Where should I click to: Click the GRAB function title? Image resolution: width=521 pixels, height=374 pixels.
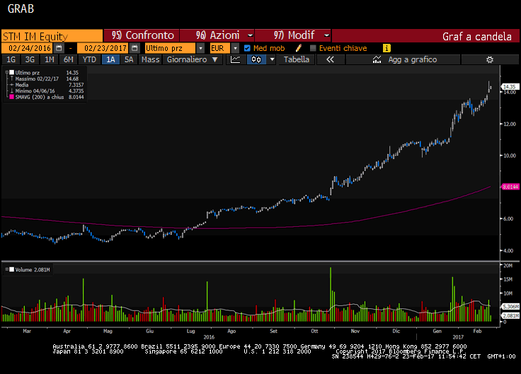tap(21, 8)
